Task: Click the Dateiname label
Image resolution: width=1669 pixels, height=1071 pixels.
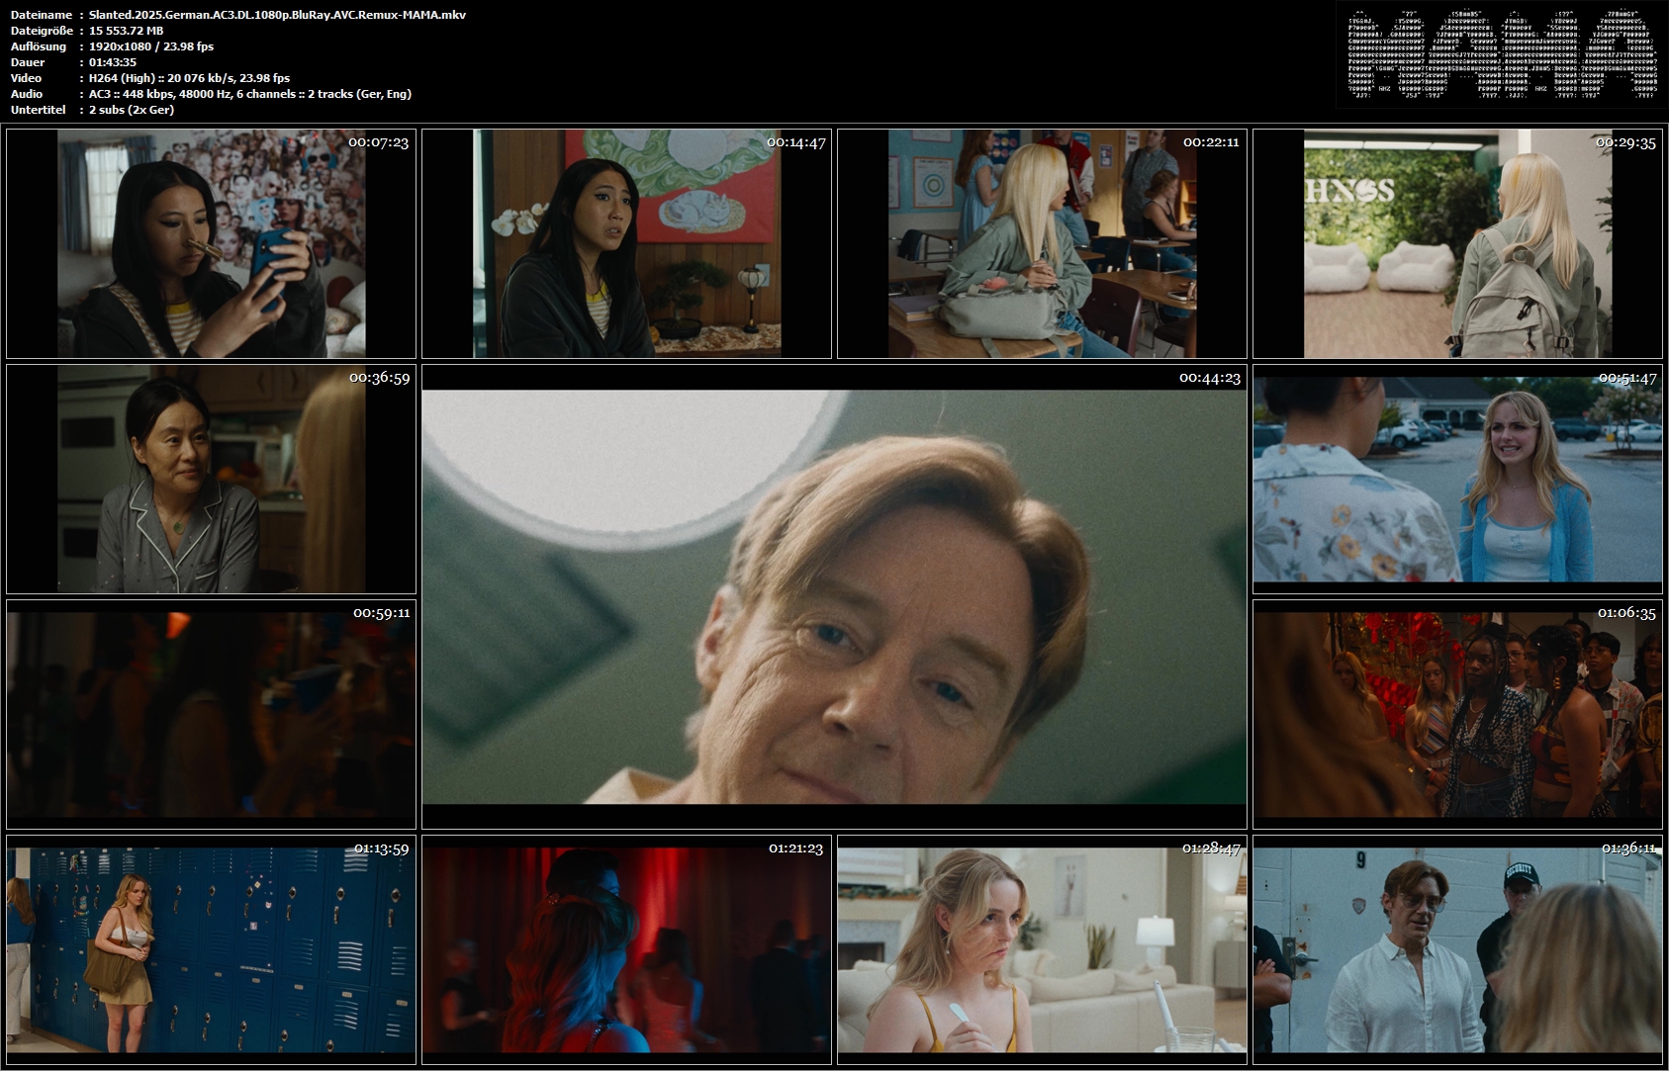Action: pyautogui.click(x=41, y=15)
